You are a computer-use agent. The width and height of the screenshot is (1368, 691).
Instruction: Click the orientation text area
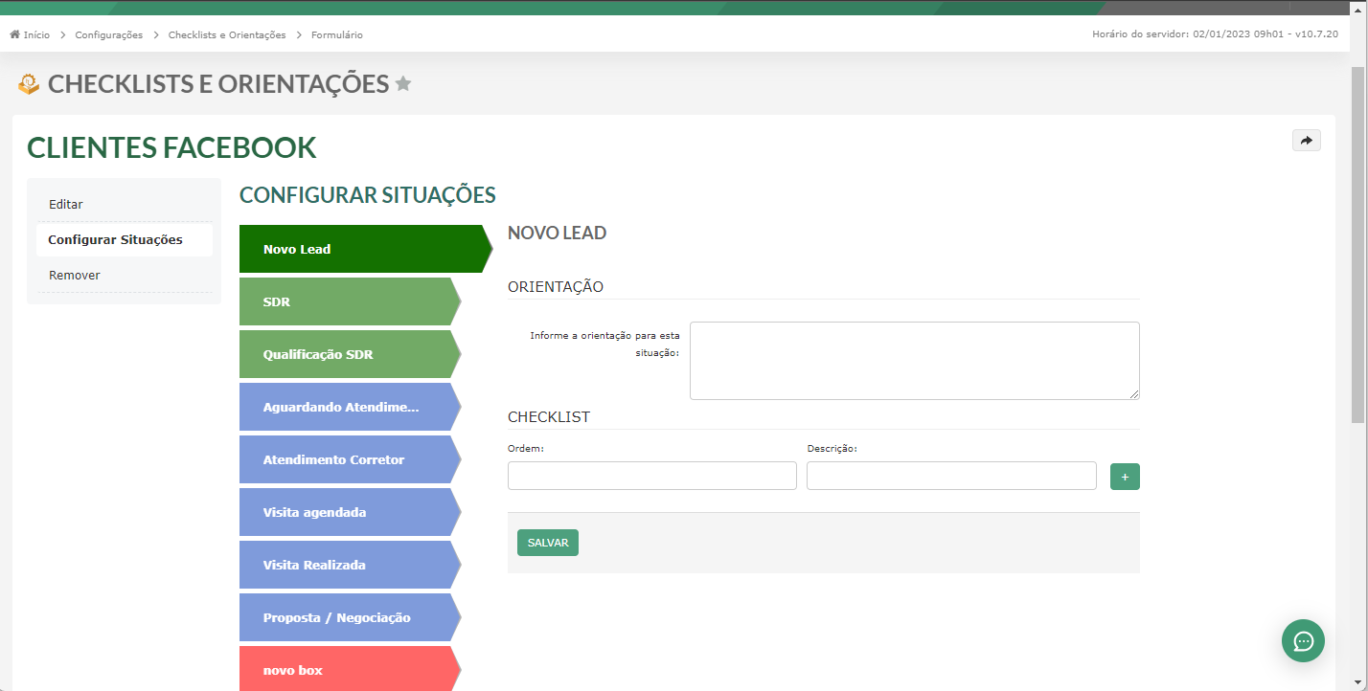[915, 361]
